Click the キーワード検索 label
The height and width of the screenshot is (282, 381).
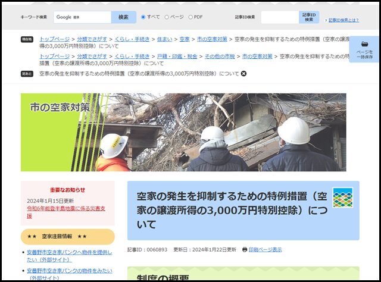point(34,17)
